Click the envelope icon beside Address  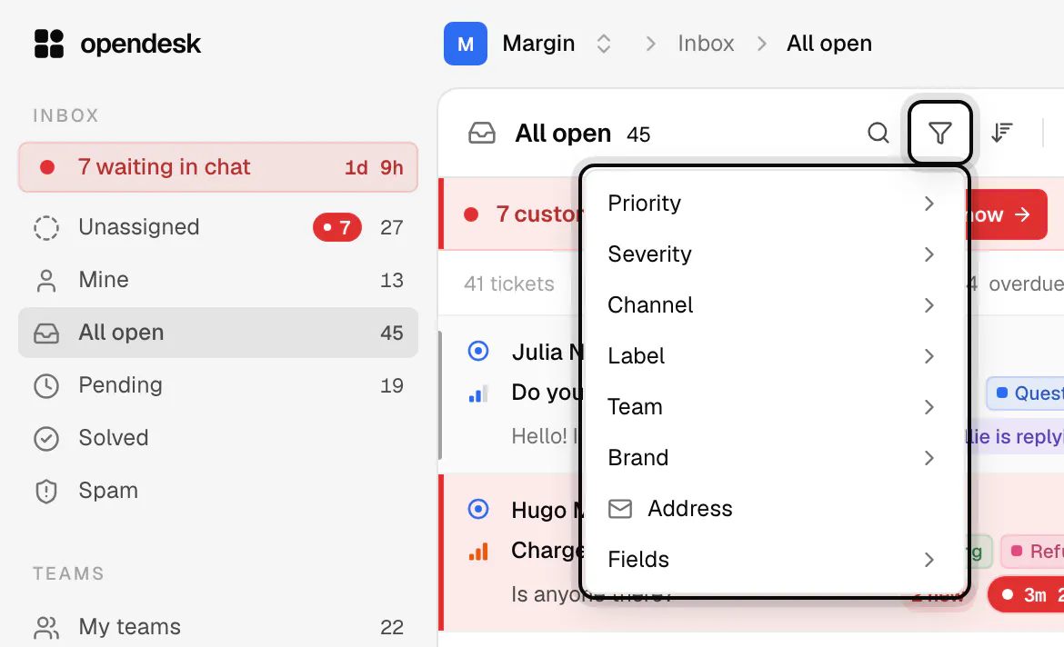(x=620, y=509)
